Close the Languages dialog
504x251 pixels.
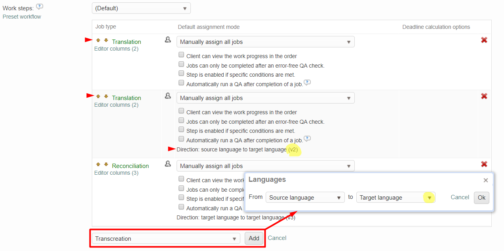tap(485, 180)
